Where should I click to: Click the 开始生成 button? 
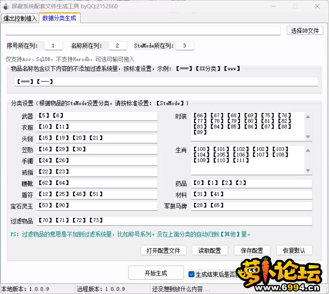coord(156,273)
